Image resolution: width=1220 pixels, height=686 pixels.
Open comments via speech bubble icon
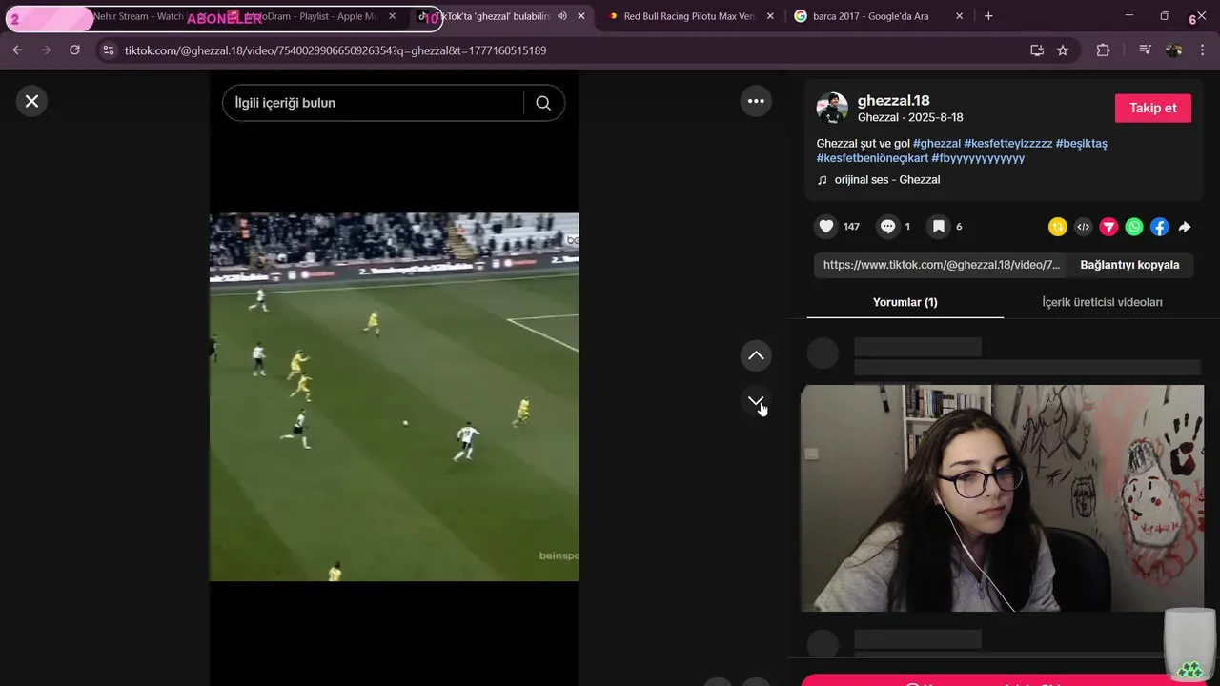[887, 227]
